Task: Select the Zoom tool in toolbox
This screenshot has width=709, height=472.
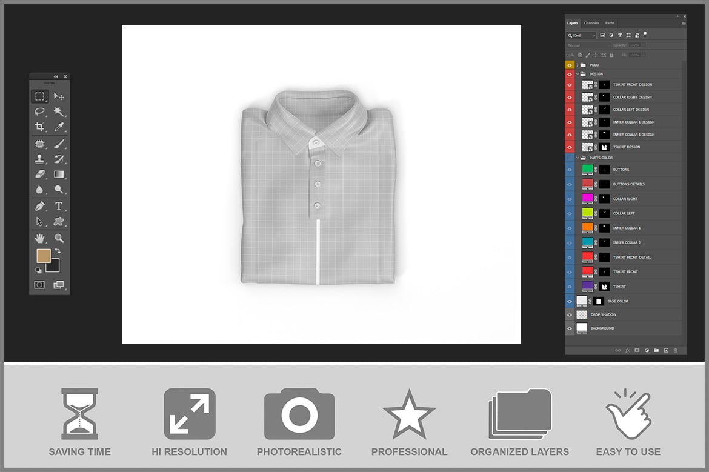Action: click(x=59, y=238)
